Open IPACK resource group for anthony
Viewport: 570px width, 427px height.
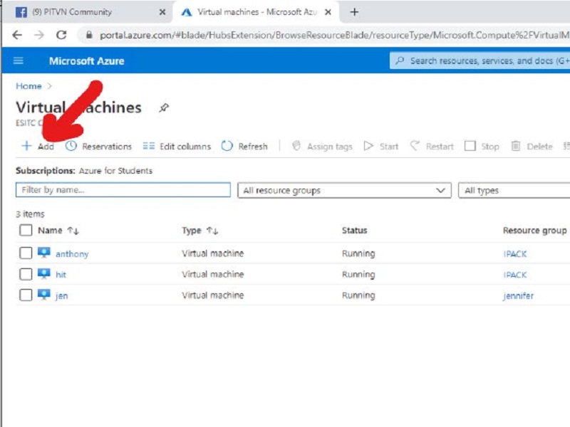click(x=514, y=254)
